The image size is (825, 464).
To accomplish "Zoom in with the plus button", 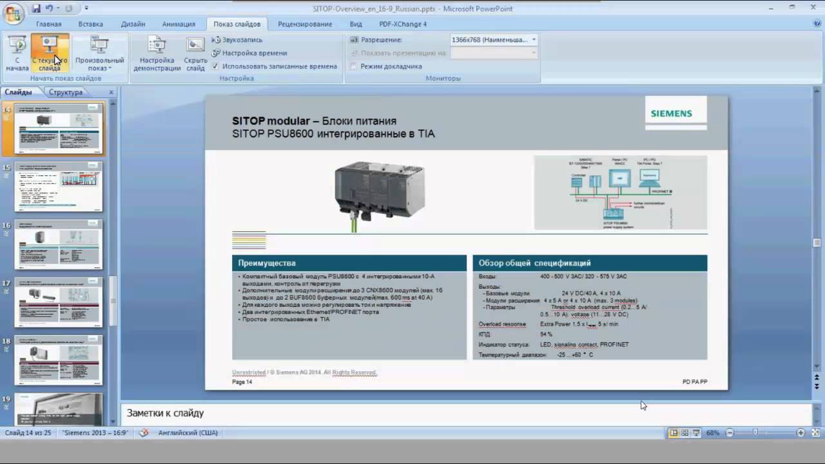I will click(801, 433).
